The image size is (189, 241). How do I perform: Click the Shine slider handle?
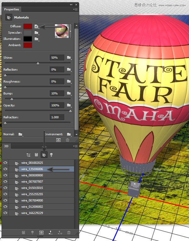[x=38, y=63]
